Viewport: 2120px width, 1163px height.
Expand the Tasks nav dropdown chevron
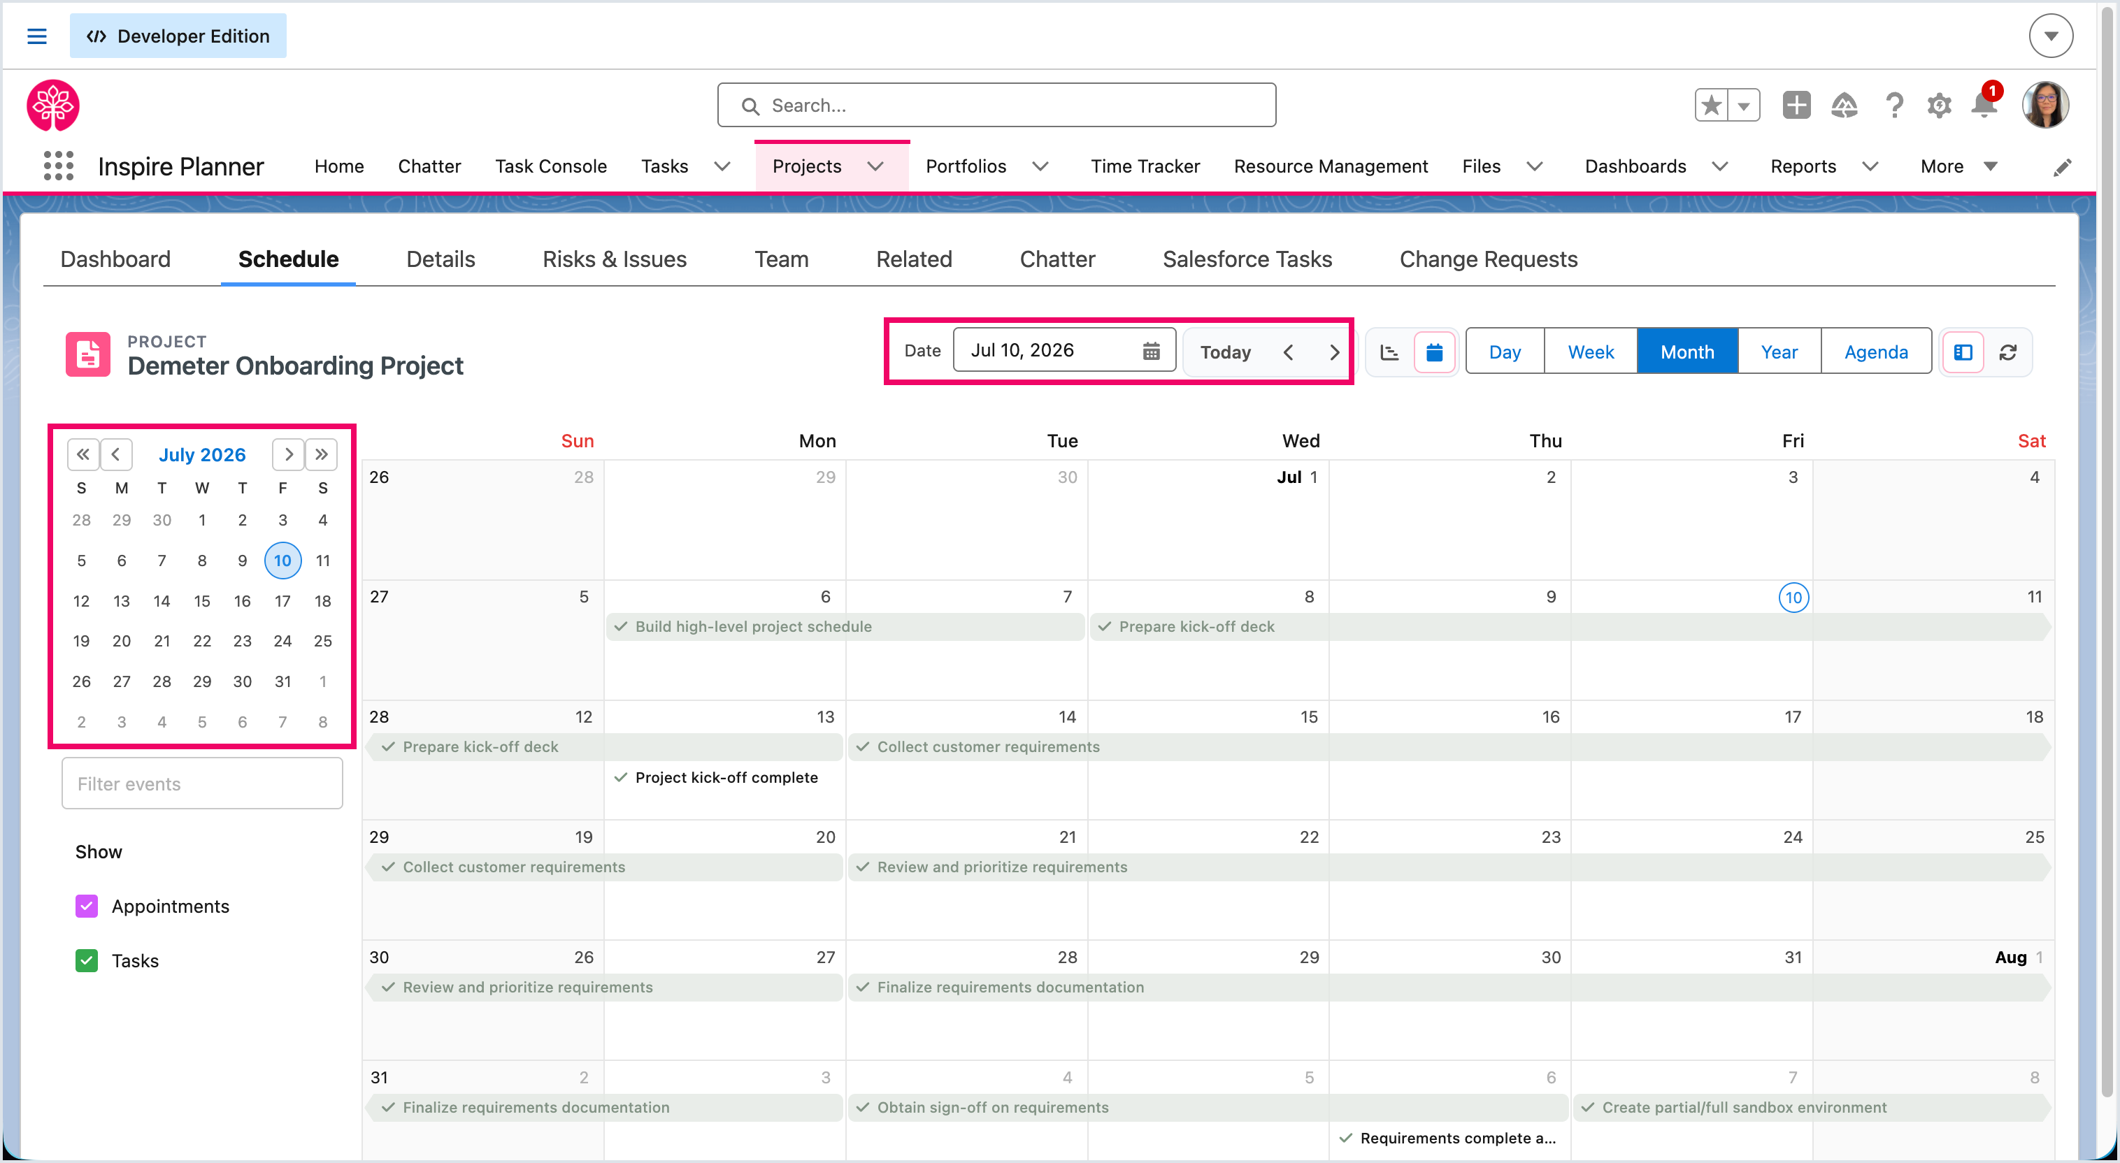click(722, 166)
